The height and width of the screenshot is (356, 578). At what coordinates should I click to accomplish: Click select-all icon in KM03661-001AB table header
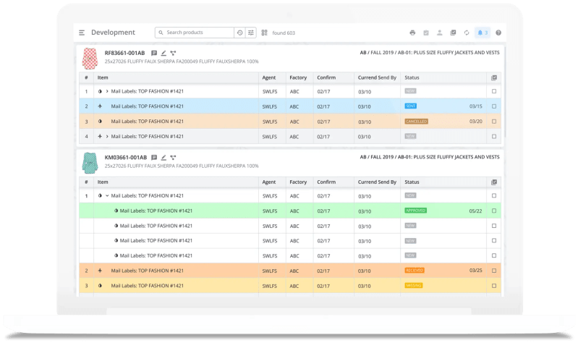[494, 182]
